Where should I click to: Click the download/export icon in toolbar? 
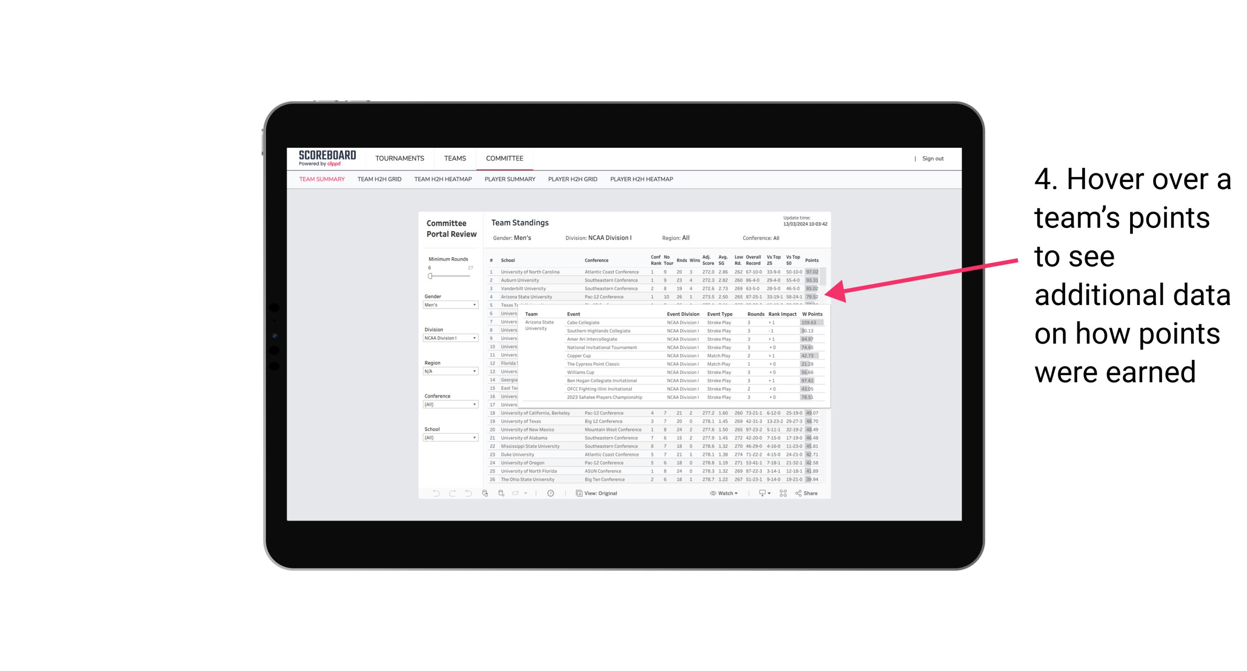coord(760,493)
